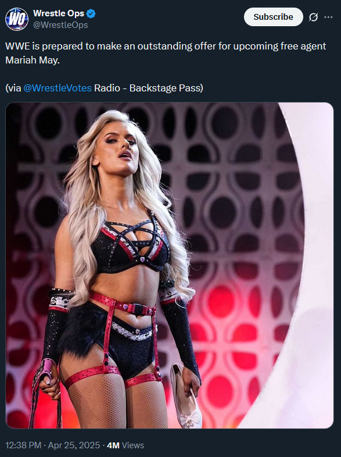Open the 4M Views count

125,445
